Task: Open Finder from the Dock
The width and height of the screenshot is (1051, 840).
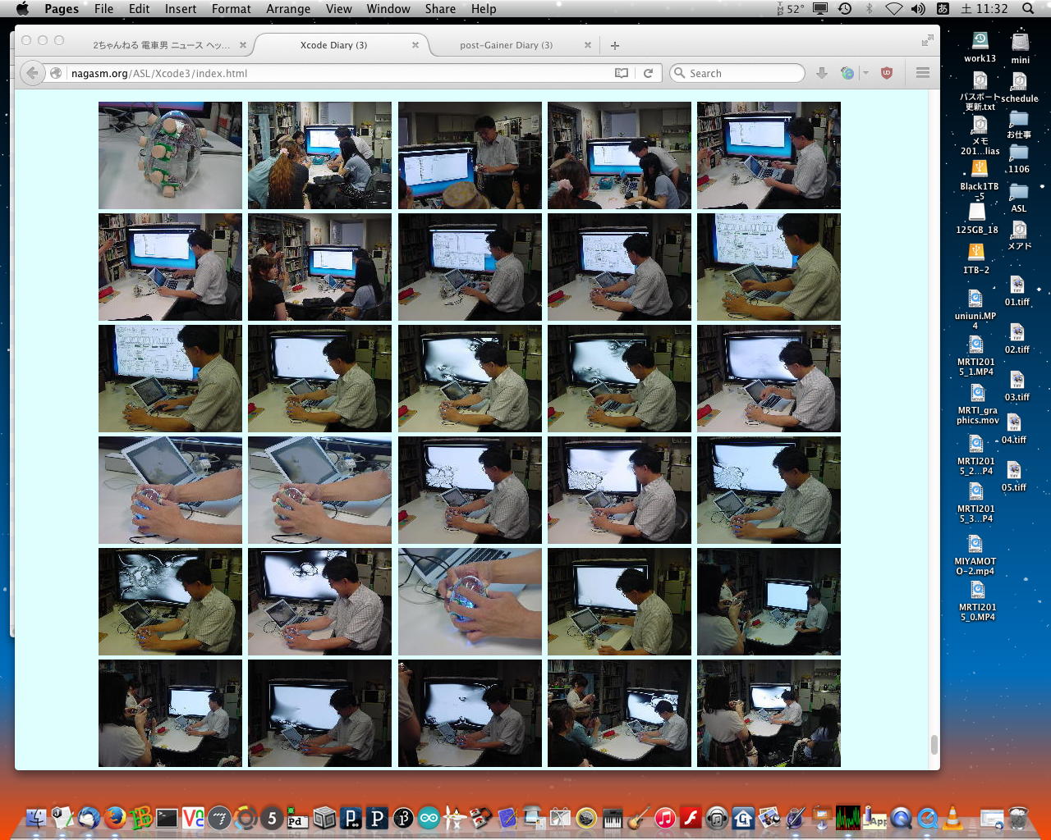Action: pos(36,817)
